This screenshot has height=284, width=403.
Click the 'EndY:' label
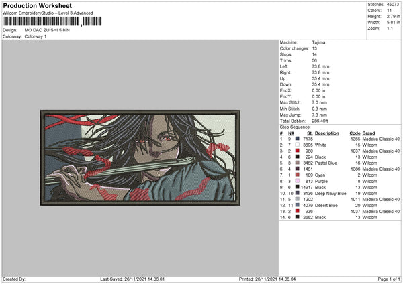click(x=285, y=96)
